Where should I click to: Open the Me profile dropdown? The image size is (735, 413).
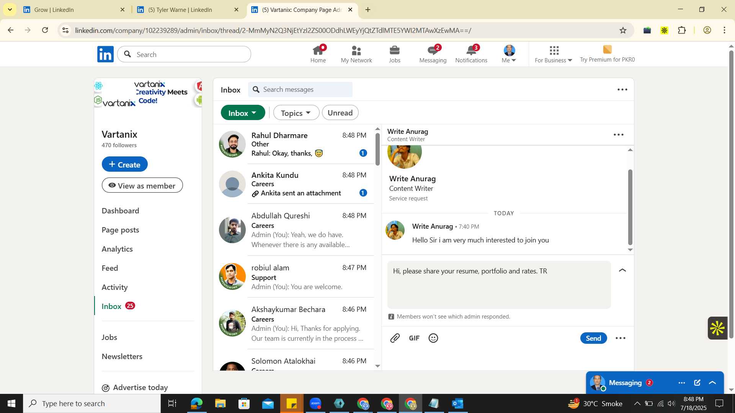(x=509, y=54)
